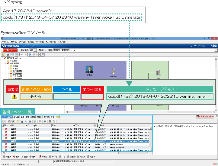Switch to the 重要 event tab
The width and height of the screenshot is (218, 166).
[x=22, y=117]
